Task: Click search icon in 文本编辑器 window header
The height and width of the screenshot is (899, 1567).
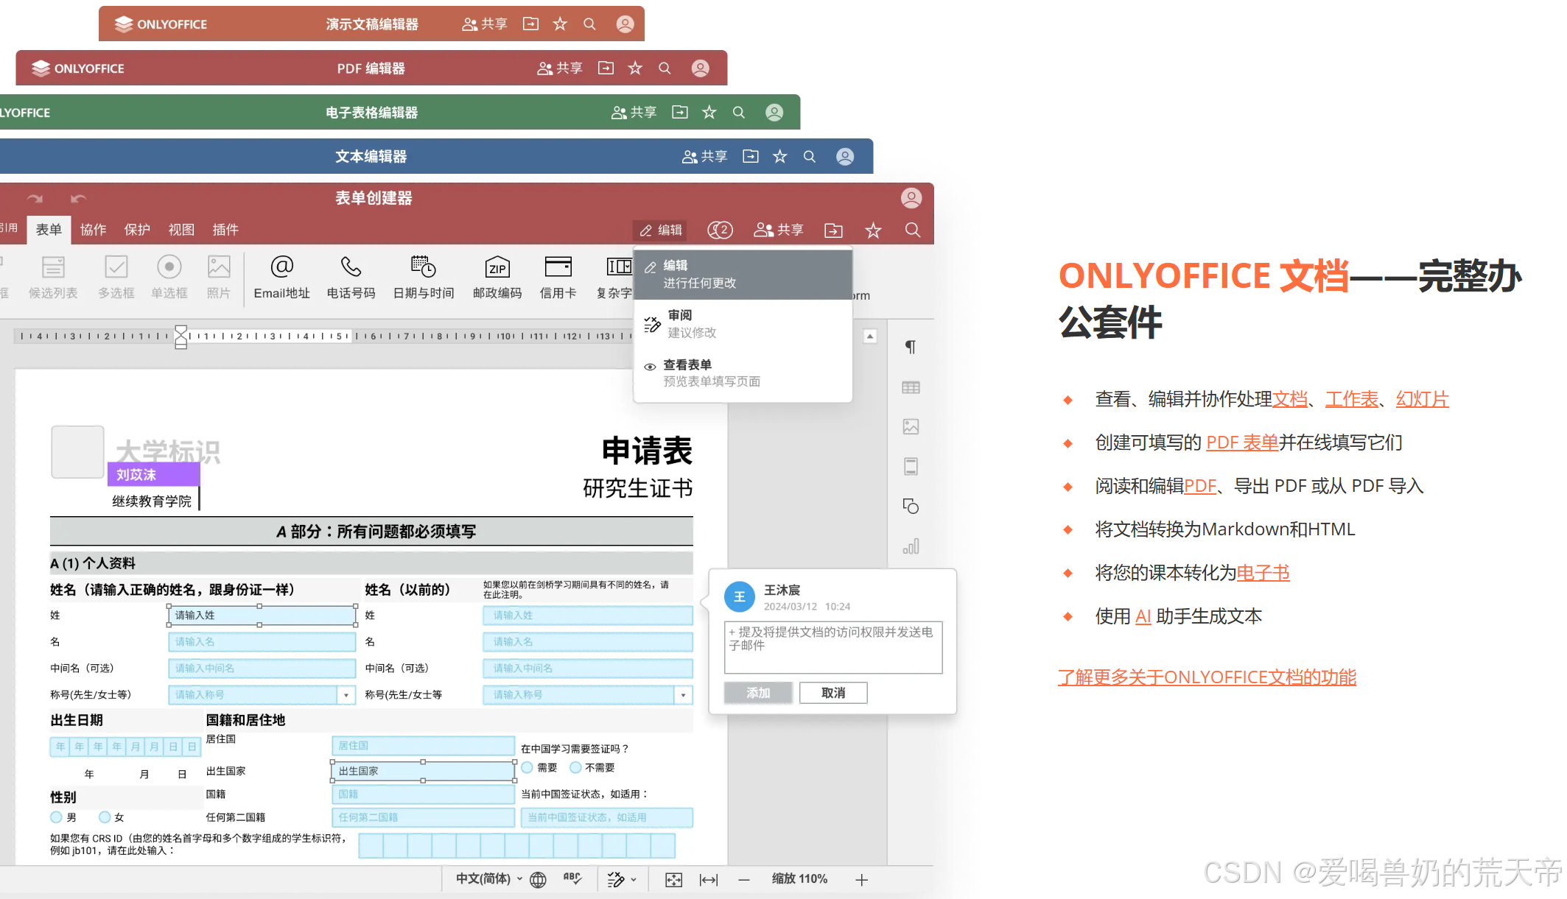Action: (x=809, y=156)
